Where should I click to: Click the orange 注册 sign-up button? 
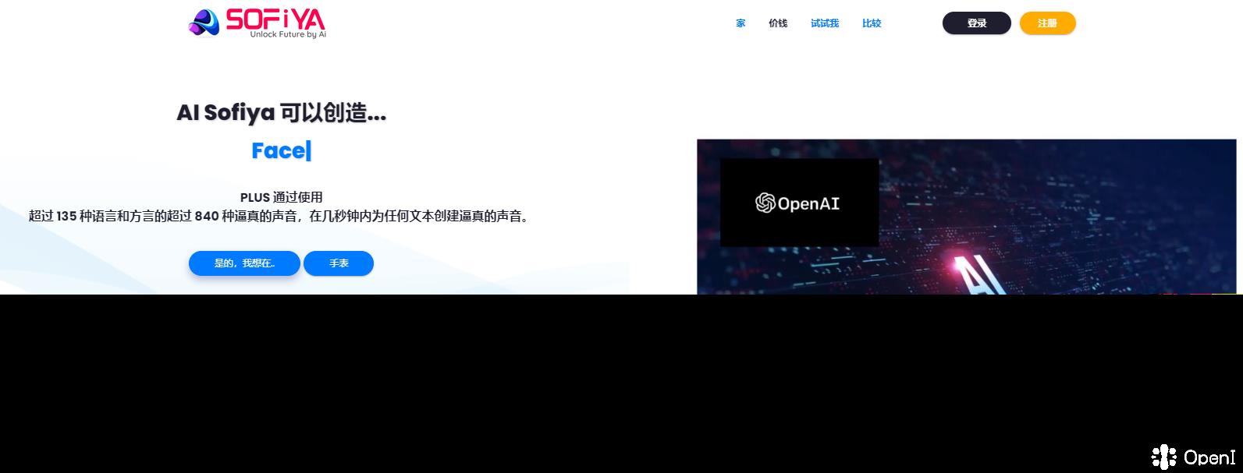[x=1048, y=23]
